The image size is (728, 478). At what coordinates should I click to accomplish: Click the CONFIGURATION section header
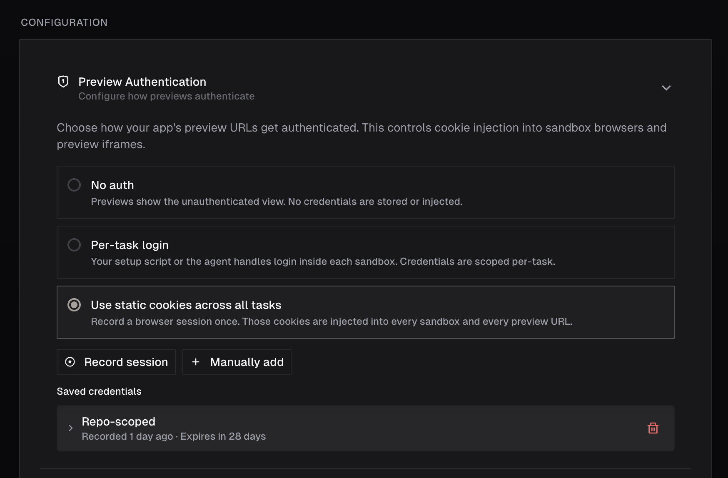[64, 22]
